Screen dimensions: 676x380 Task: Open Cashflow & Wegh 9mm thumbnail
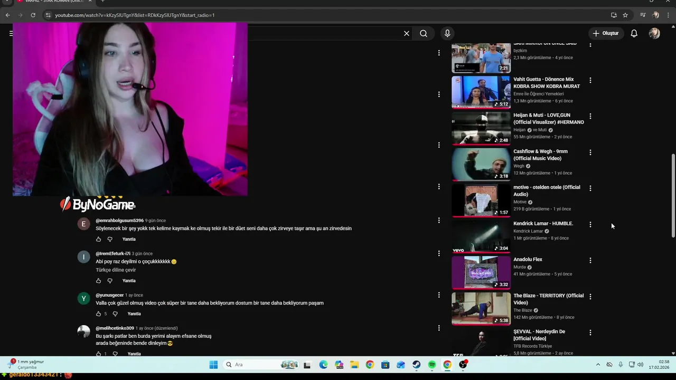tap(481, 164)
